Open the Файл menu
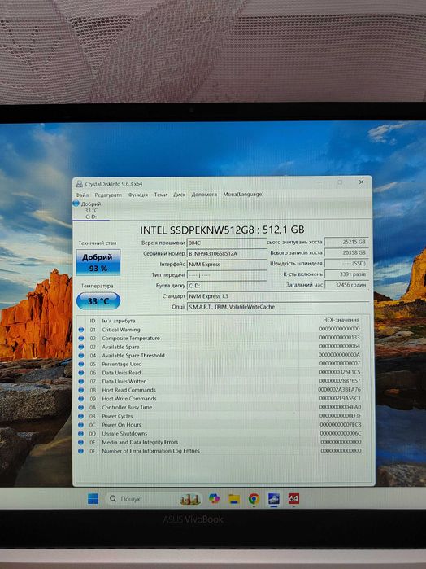 coord(82,195)
